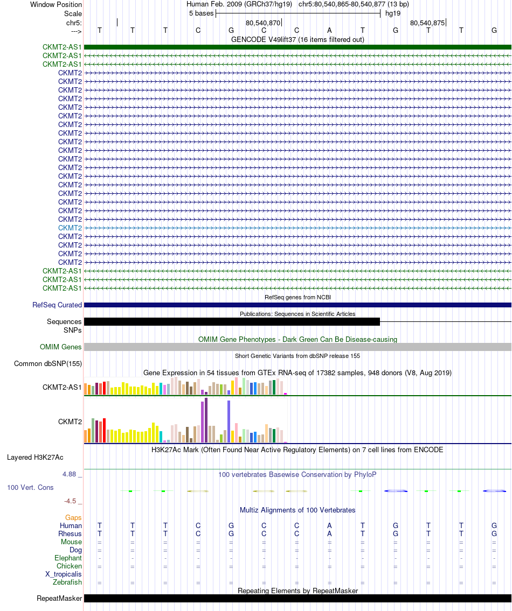This screenshot has width=512, height=611.
Task: Click the CKMT2-AS1 GTEx expression bar chart
Action: [186, 387]
